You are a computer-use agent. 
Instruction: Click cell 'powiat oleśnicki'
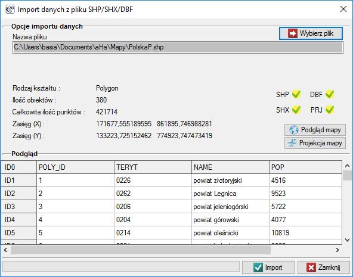click(230, 233)
